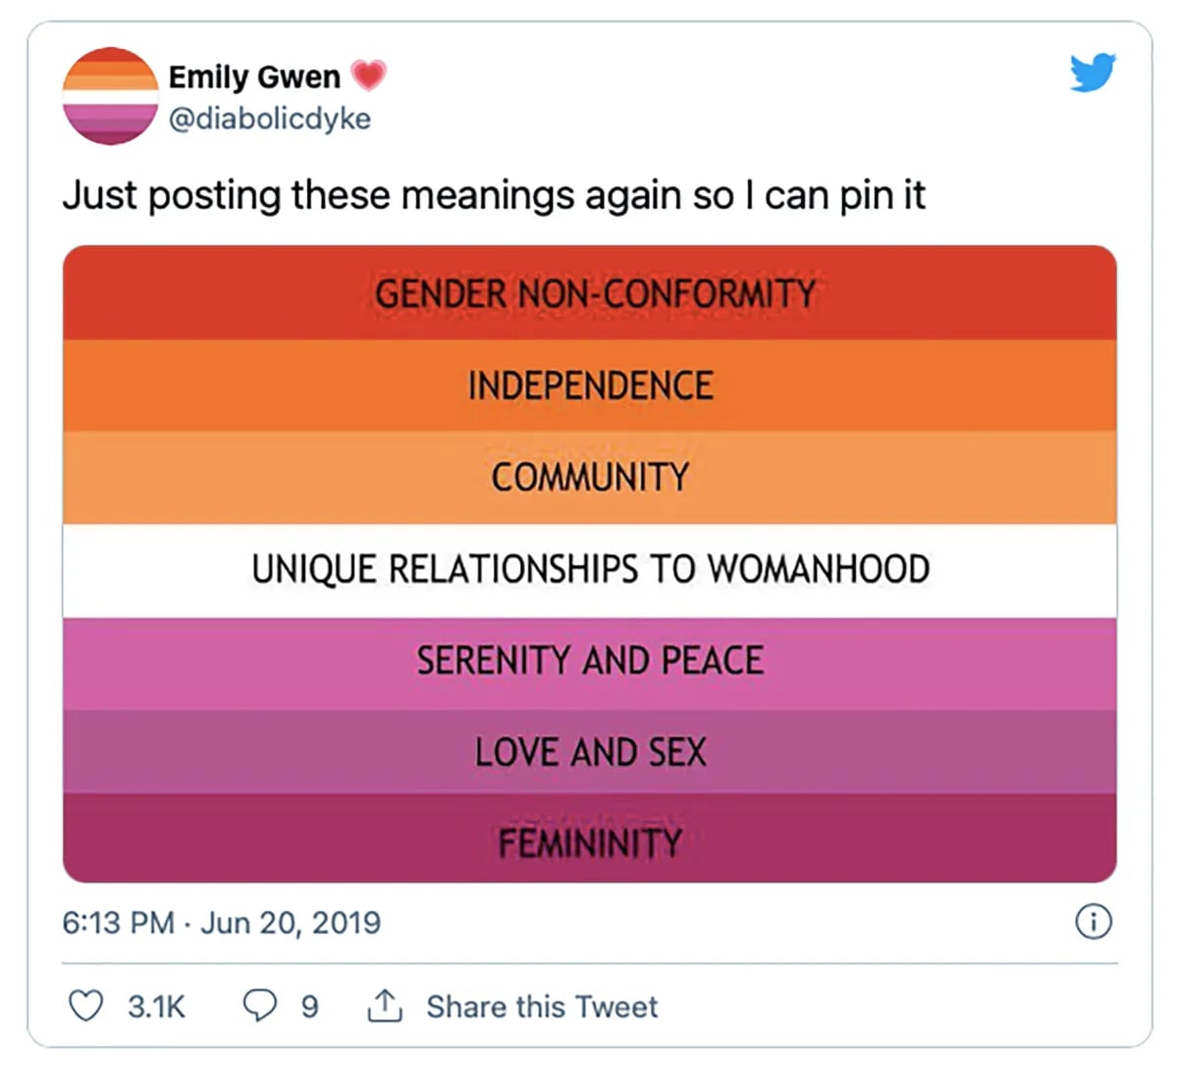The height and width of the screenshot is (1075, 1178).
Task: Open replies via the speech bubble icon
Action: pyautogui.click(x=259, y=1005)
